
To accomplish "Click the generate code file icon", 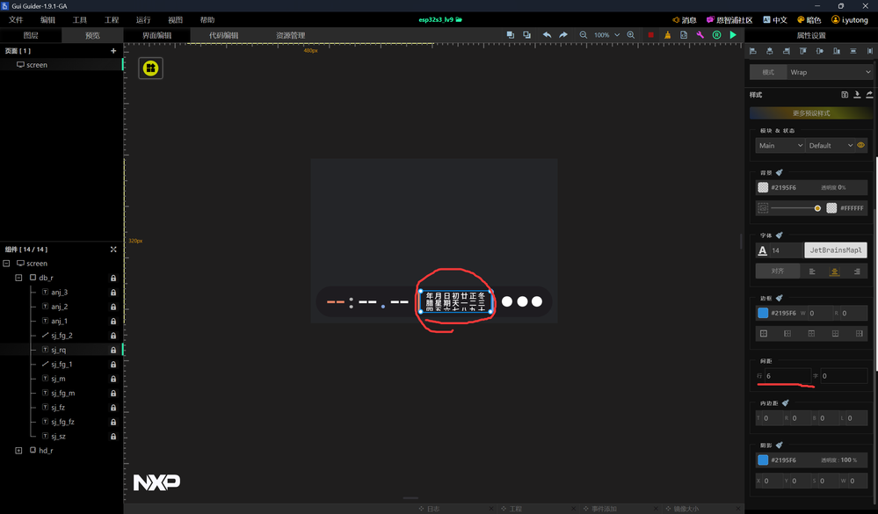I will point(684,35).
